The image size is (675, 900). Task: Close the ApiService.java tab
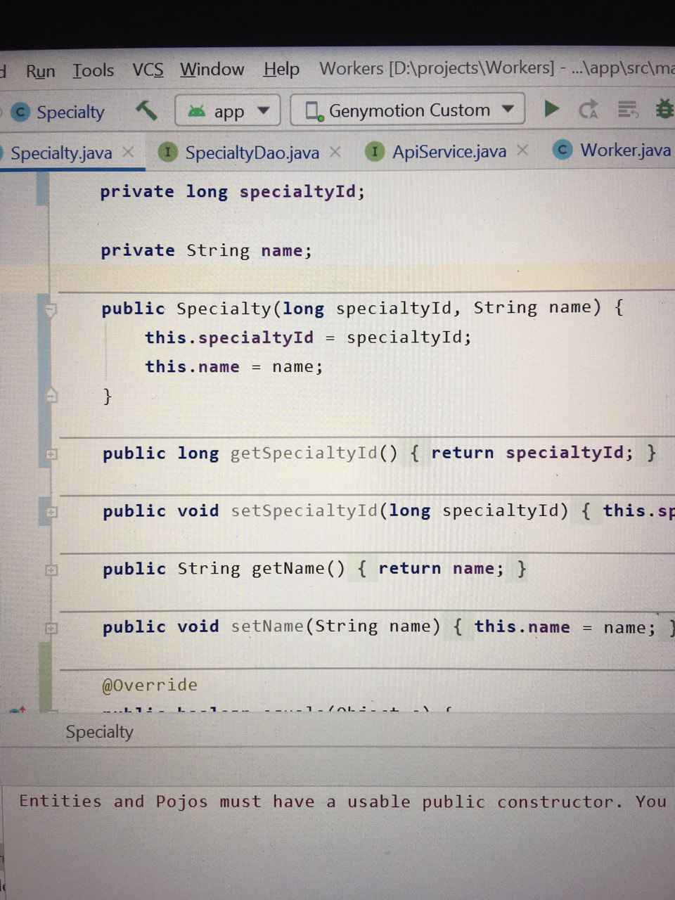click(522, 150)
